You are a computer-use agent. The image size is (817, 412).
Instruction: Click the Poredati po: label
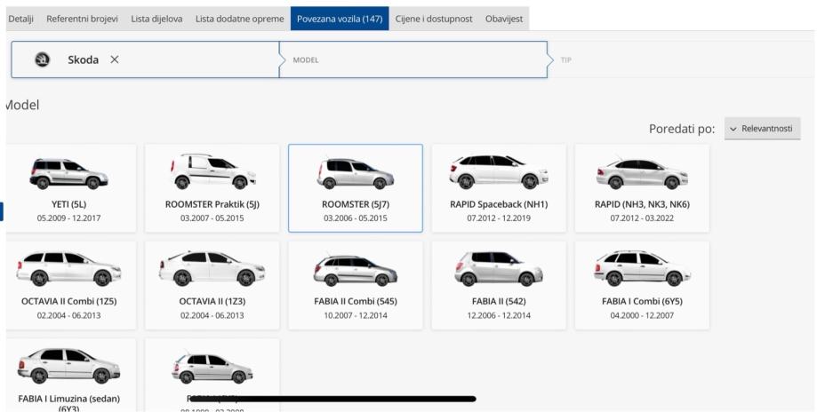682,129
